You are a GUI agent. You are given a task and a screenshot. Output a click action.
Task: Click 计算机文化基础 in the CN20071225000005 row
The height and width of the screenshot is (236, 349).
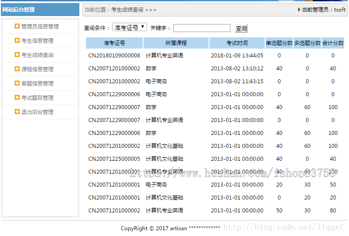tap(164, 159)
